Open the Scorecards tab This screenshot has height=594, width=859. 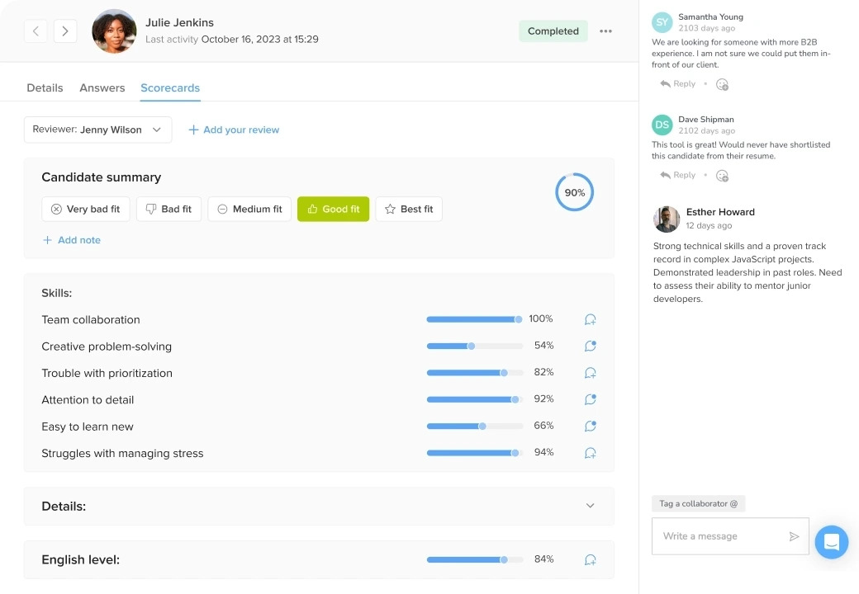(x=170, y=87)
